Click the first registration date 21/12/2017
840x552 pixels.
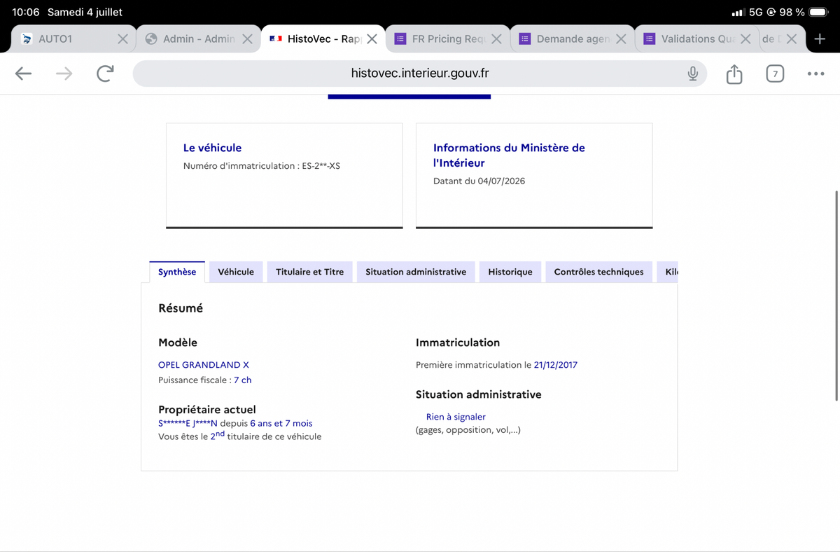tap(556, 365)
